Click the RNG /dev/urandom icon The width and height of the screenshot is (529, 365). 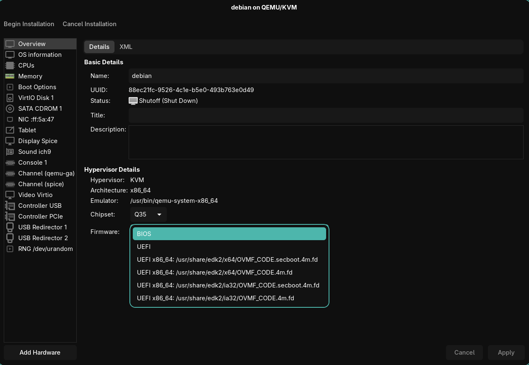coord(10,249)
